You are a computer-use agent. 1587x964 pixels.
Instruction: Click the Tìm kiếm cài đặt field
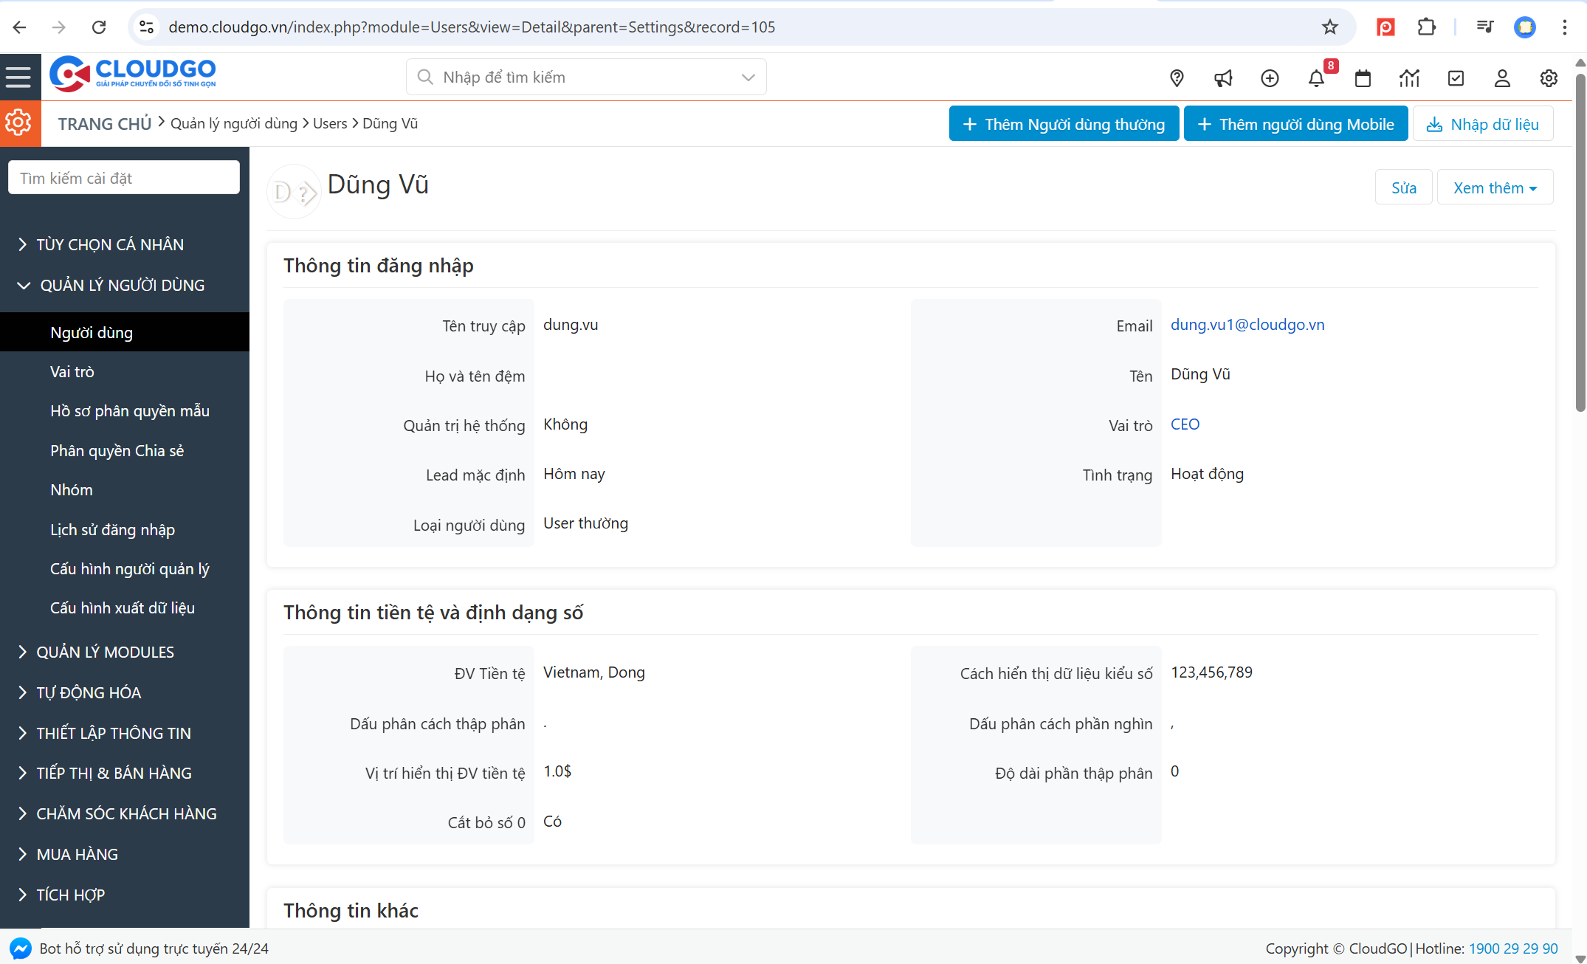124,178
